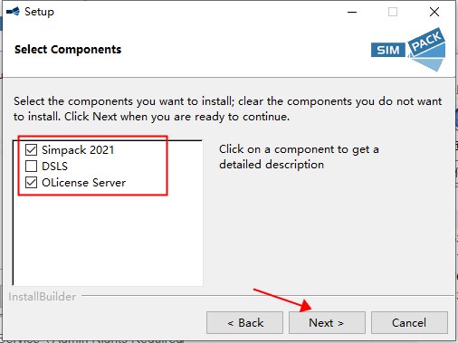Image resolution: width=458 pixels, height=343 pixels.
Task: Click the disabled maximize button
Action: tap(393, 12)
